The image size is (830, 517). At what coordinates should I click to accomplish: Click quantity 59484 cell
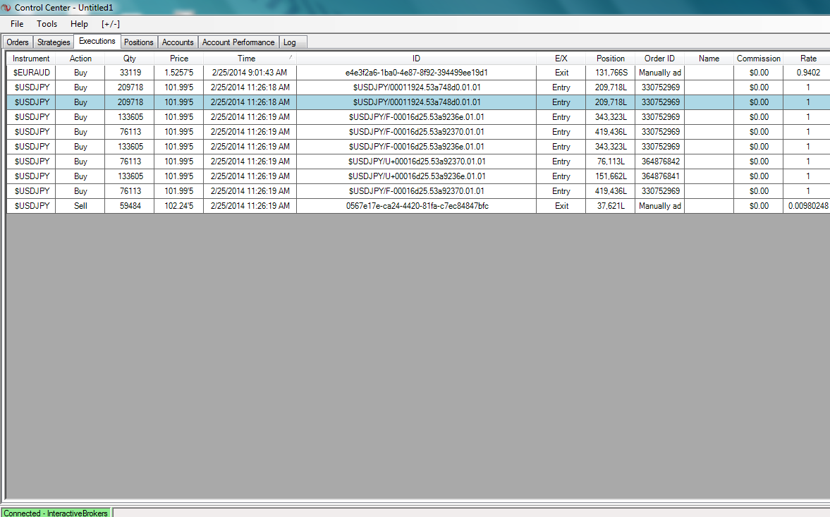click(130, 206)
